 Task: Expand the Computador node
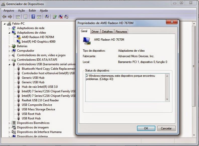tap(9, 51)
